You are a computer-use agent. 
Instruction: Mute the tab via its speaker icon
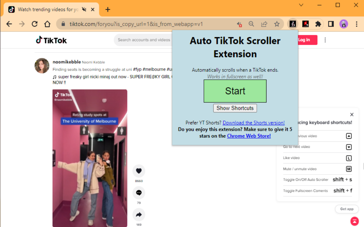[x=84, y=9]
